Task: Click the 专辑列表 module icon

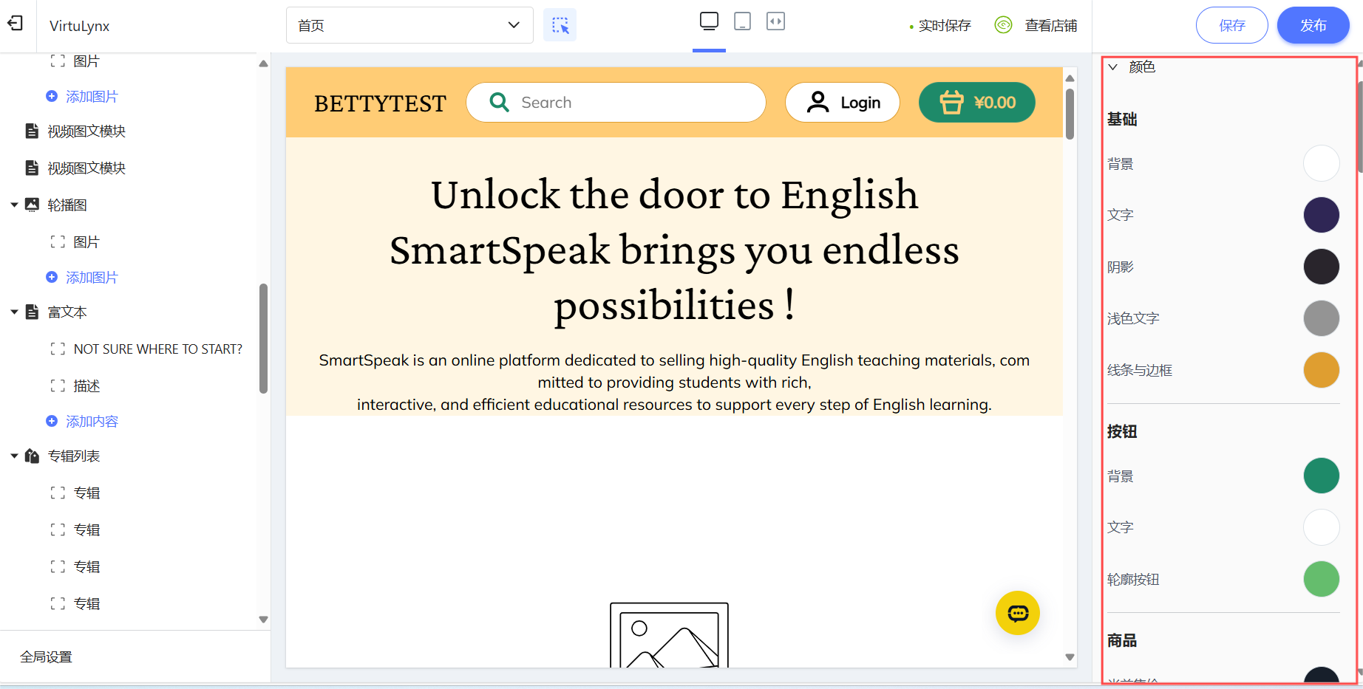Action: click(x=32, y=456)
